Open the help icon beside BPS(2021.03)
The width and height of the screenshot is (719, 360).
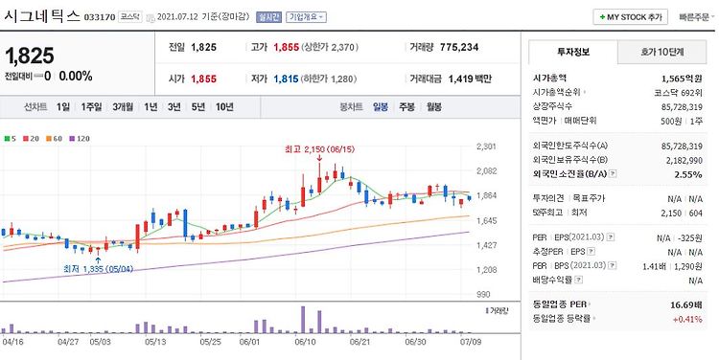[613, 265]
